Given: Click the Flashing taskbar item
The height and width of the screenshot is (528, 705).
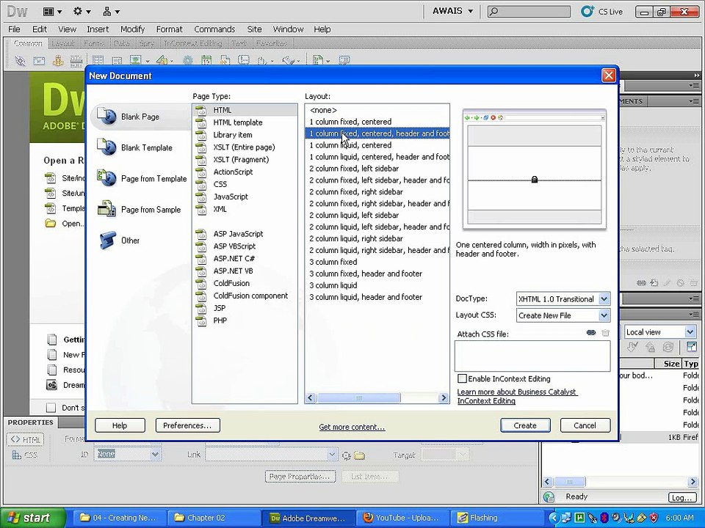Looking at the screenshot, I should point(496,518).
